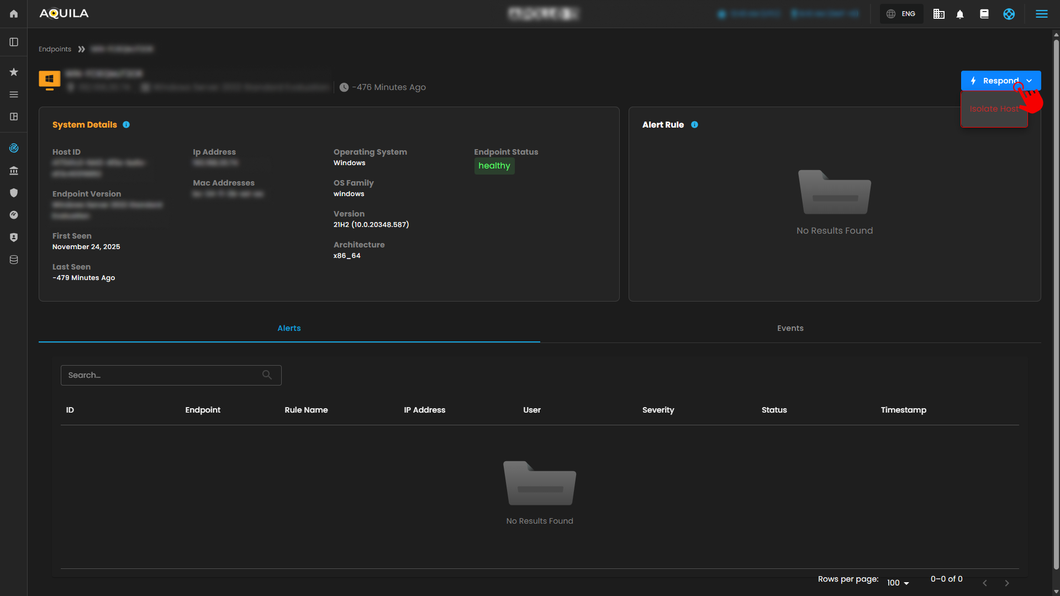This screenshot has width=1060, height=596.
Task: Click the Alert Rule info icon
Action: click(694, 125)
